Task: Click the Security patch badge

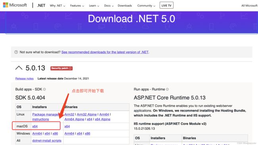Action: coord(62,68)
